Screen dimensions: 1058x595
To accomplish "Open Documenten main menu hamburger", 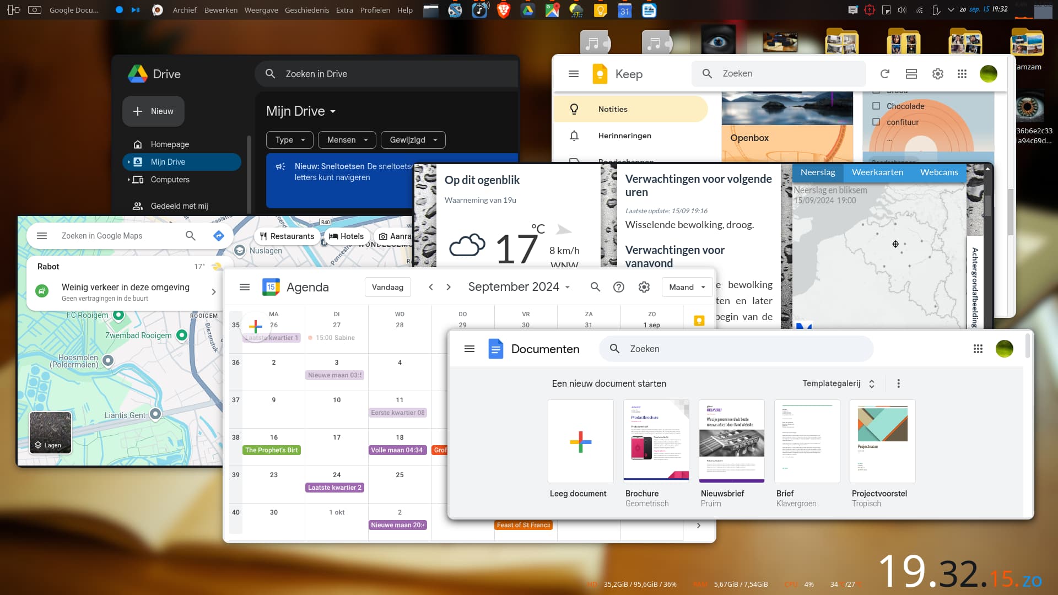I will pos(469,349).
